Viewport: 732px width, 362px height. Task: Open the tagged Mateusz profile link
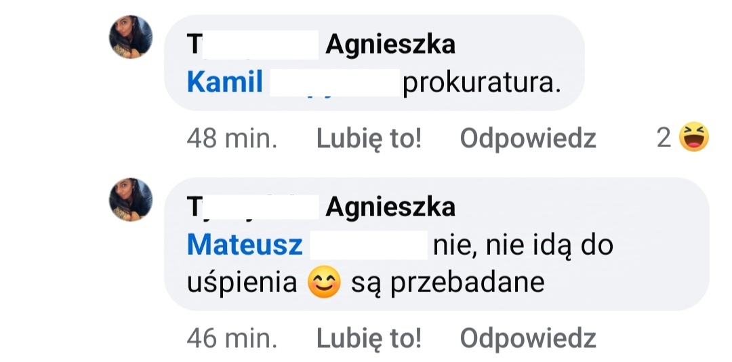coord(245,245)
